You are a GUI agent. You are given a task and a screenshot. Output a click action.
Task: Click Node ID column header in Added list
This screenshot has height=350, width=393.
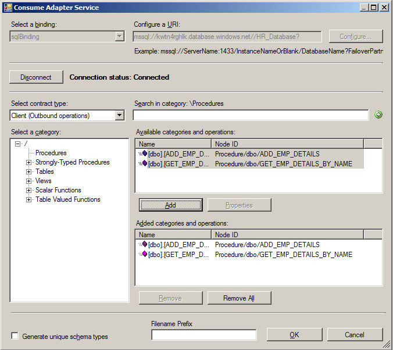pos(287,235)
